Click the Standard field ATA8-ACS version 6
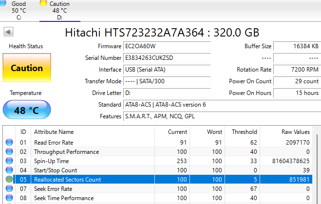The width and height of the screenshot is (321, 204). point(222,105)
